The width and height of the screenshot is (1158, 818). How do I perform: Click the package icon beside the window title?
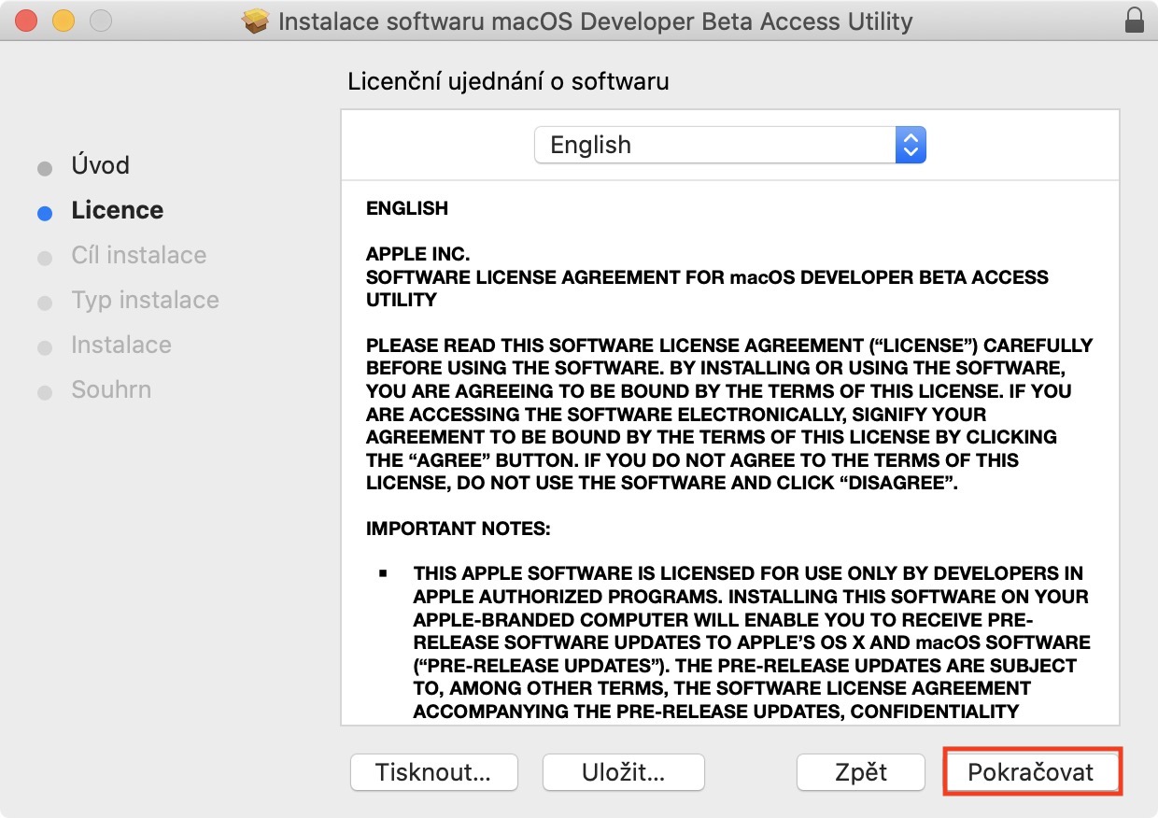[256, 21]
